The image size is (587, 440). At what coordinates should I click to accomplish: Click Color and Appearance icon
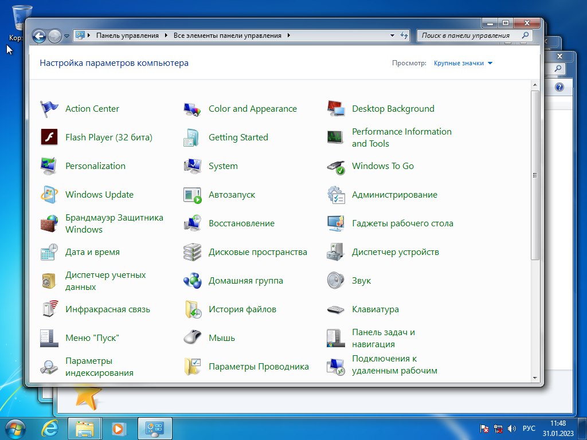pyautogui.click(x=193, y=109)
